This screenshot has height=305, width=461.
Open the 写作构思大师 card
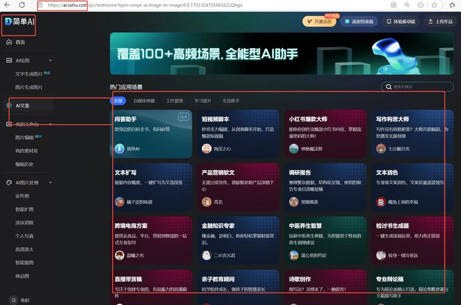coord(412,134)
